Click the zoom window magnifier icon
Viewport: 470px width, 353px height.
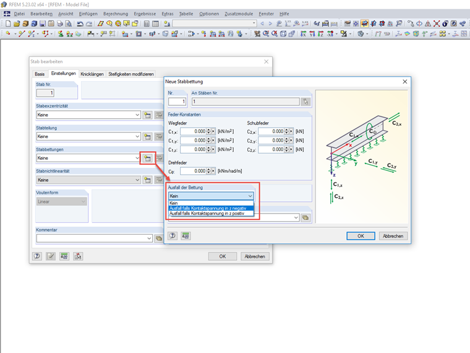pos(265,34)
